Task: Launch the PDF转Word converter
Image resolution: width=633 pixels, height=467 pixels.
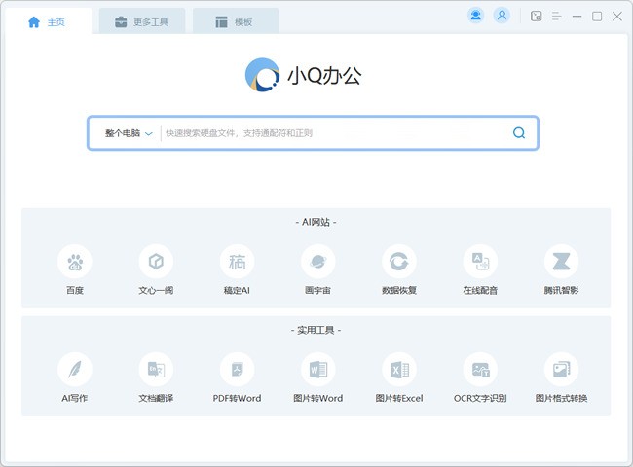Action: tap(237, 370)
